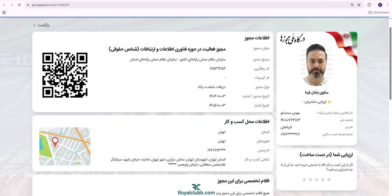The height and width of the screenshot is (196, 392).
Task: Open site information icon in address bar
Action: point(28,5)
